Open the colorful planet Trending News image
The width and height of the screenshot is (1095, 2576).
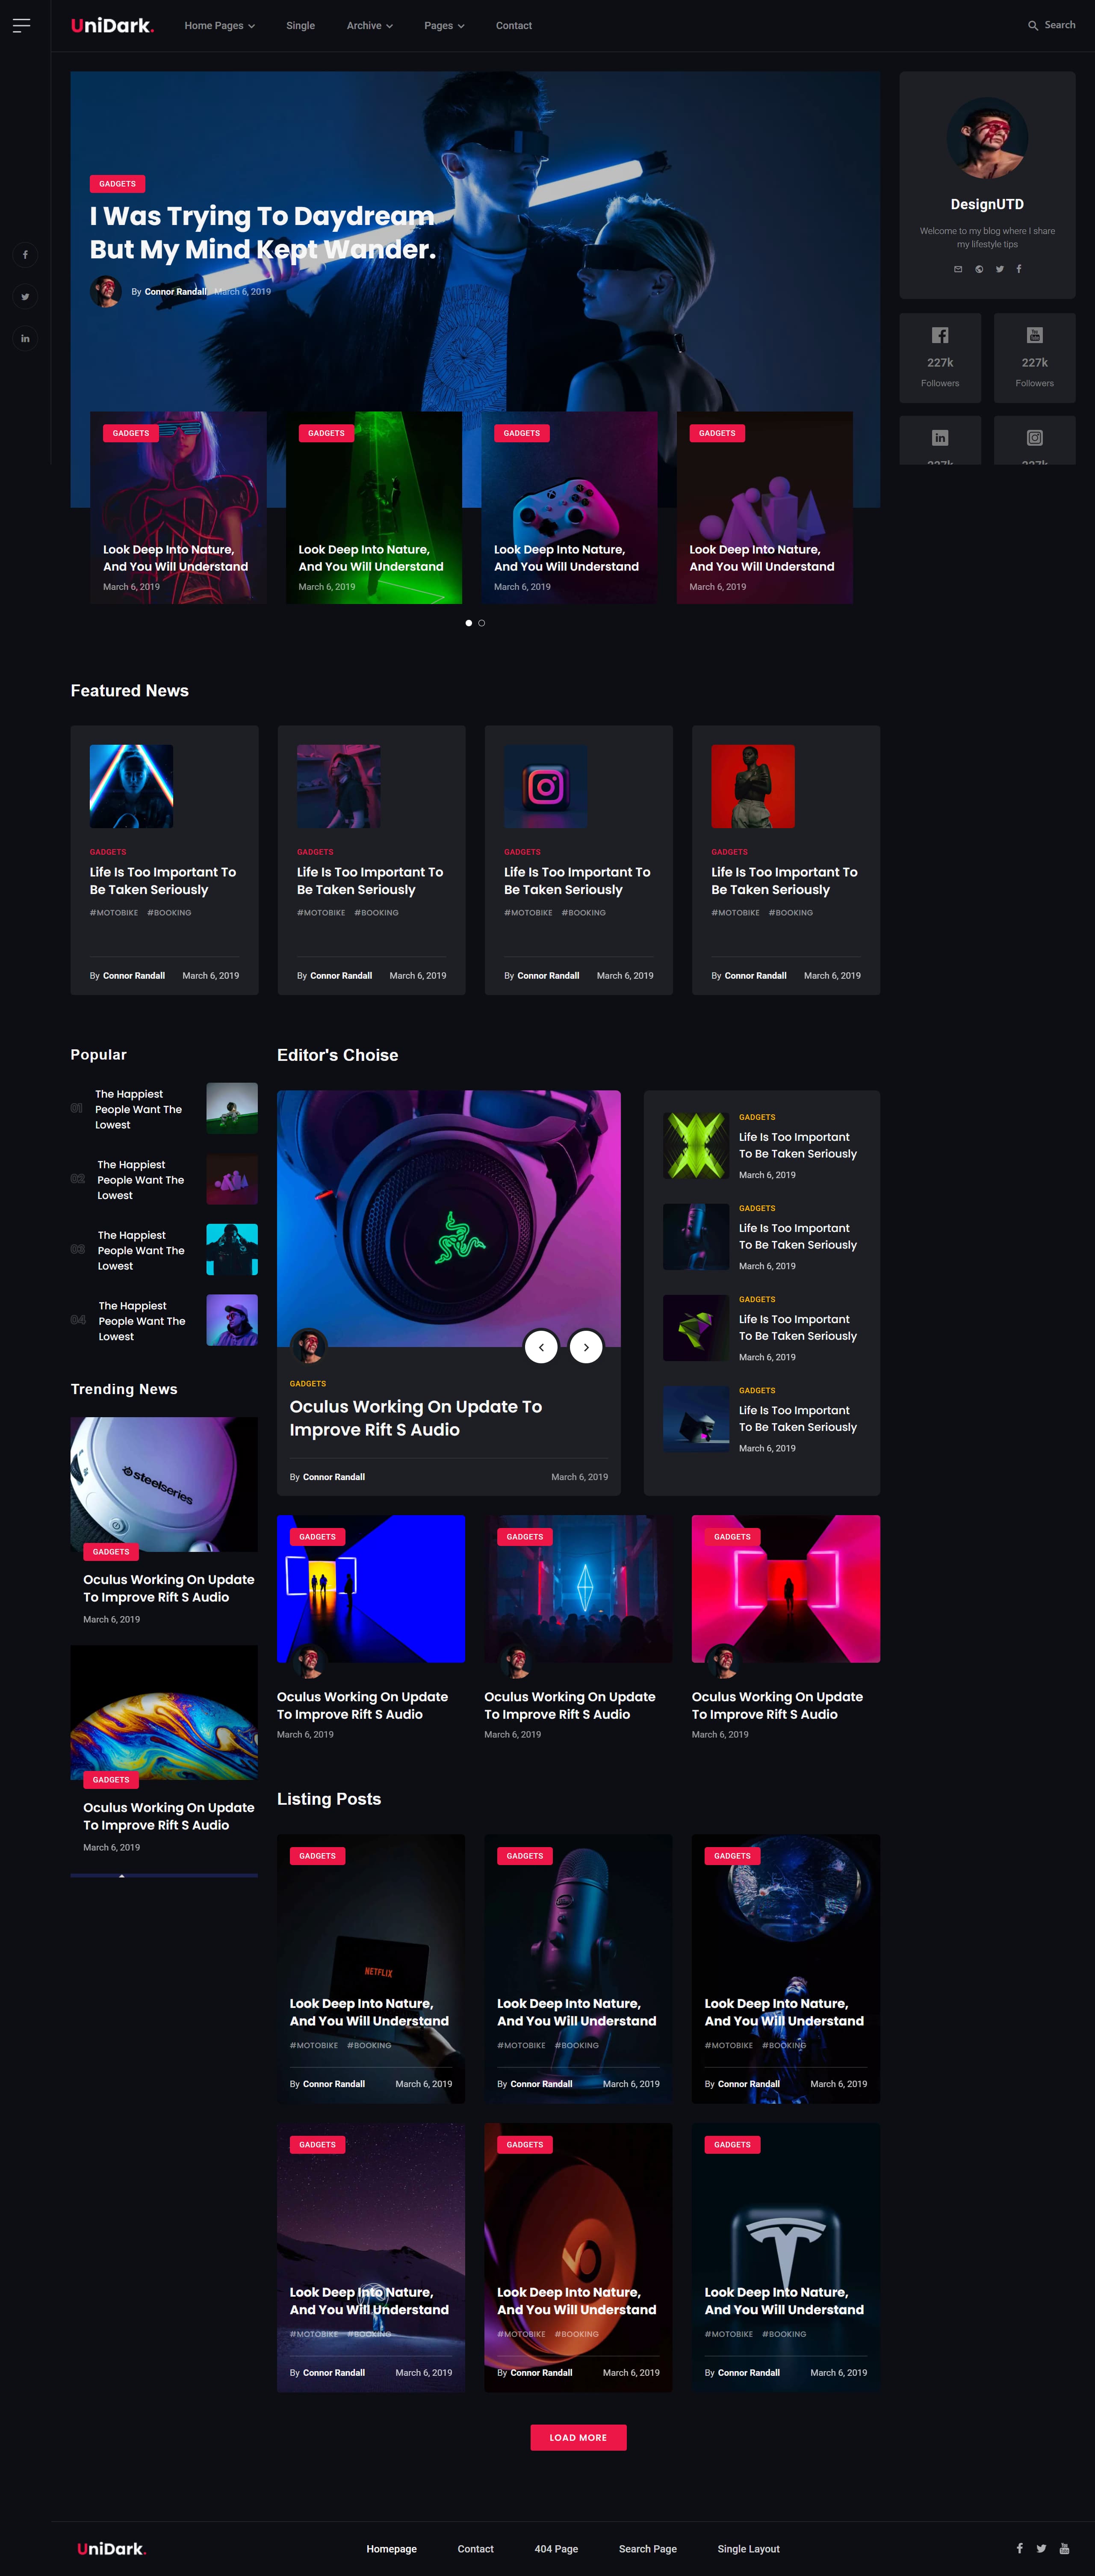pos(164,1712)
